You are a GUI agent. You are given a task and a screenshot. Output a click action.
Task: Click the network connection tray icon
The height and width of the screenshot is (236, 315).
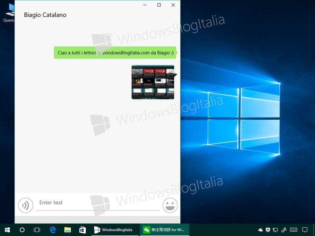click(x=275, y=230)
